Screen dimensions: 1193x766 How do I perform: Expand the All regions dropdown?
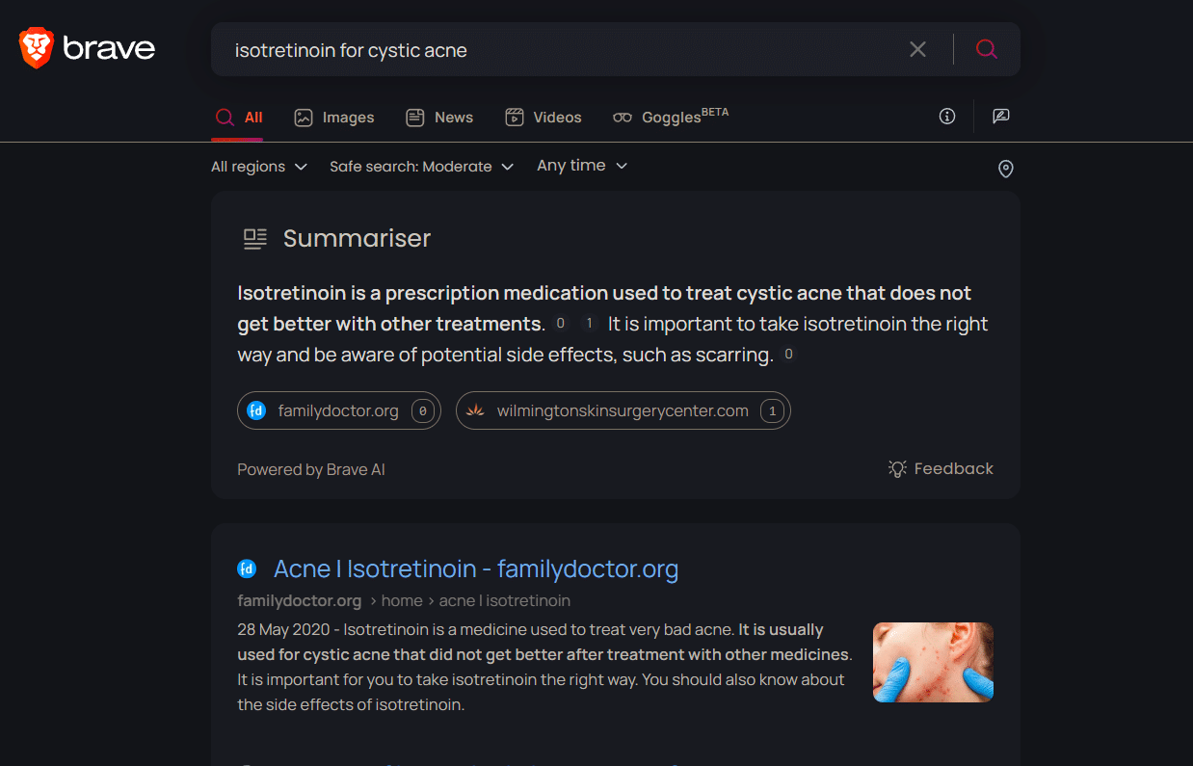[x=259, y=167]
